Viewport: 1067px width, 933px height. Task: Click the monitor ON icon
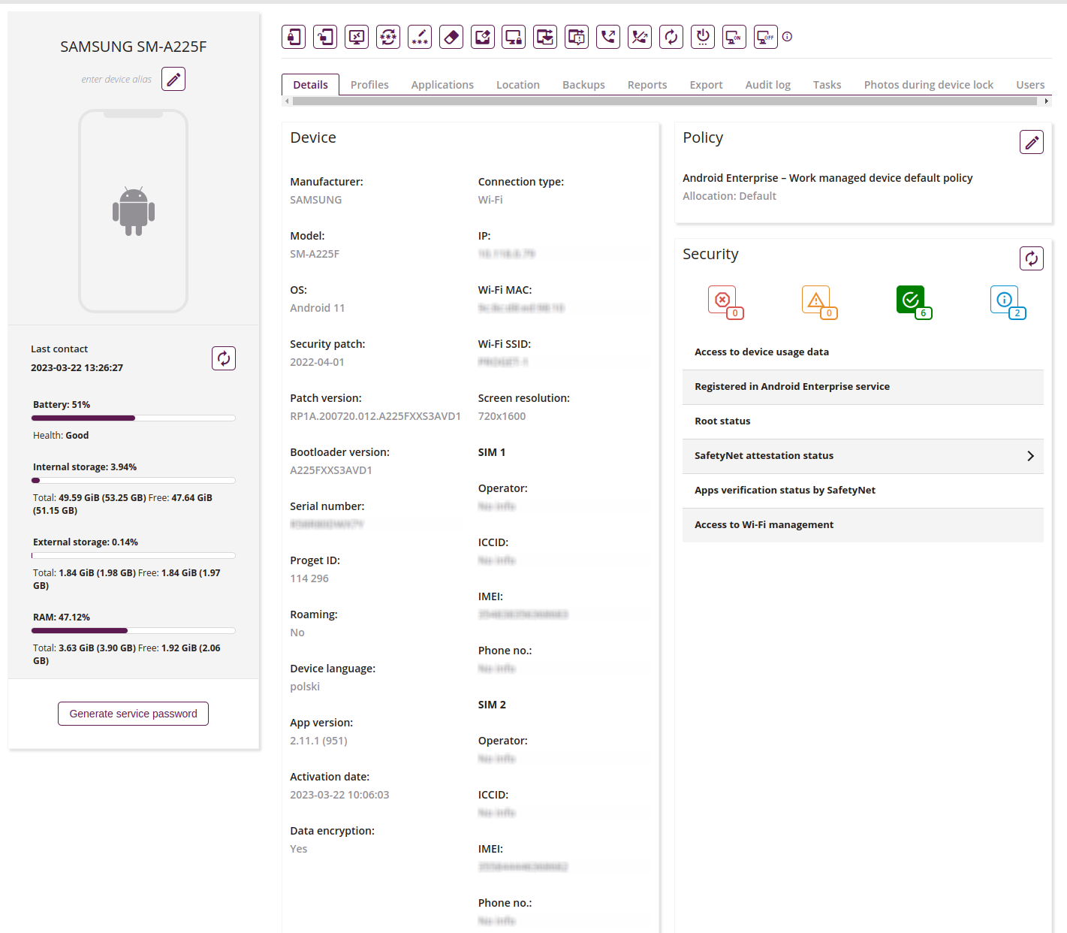click(x=734, y=37)
